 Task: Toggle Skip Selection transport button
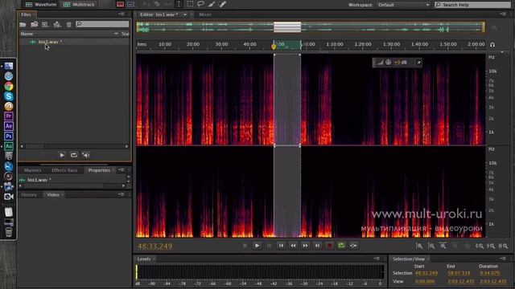pyautogui.click(x=354, y=246)
